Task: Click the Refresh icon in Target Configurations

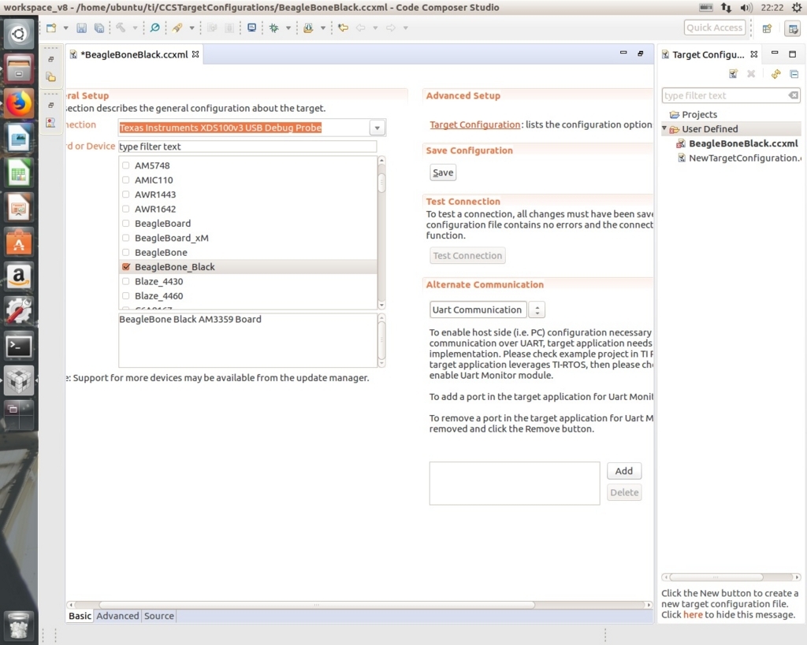Action: click(x=775, y=74)
